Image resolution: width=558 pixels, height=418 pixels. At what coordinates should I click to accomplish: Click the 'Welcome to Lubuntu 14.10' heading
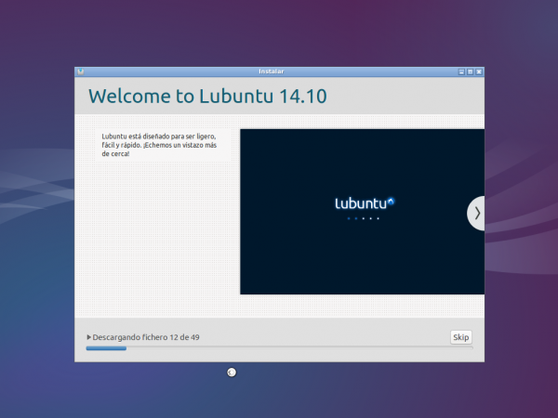pos(207,96)
